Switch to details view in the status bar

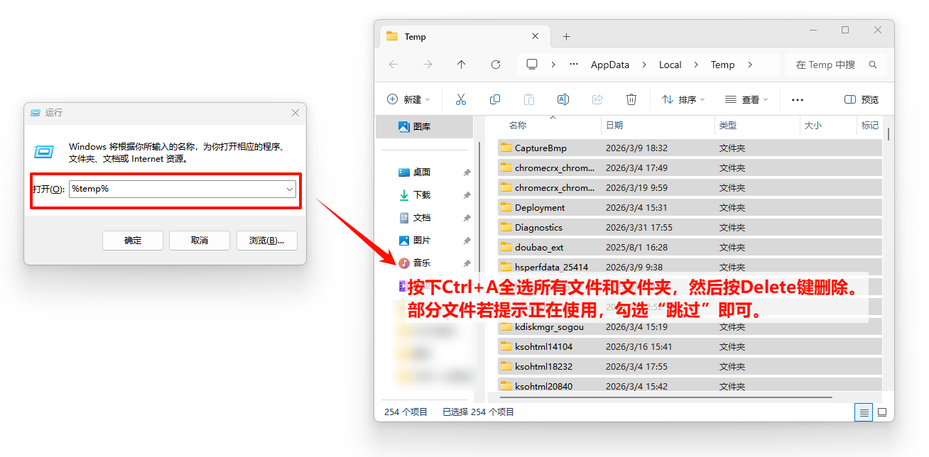click(864, 412)
